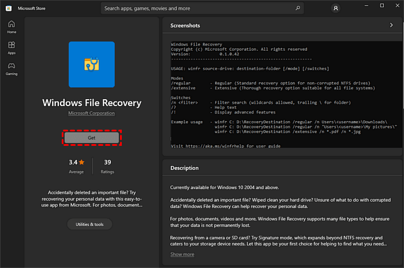
Task: Click the Microsoft Store logo in title bar
Action: (9, 8)
